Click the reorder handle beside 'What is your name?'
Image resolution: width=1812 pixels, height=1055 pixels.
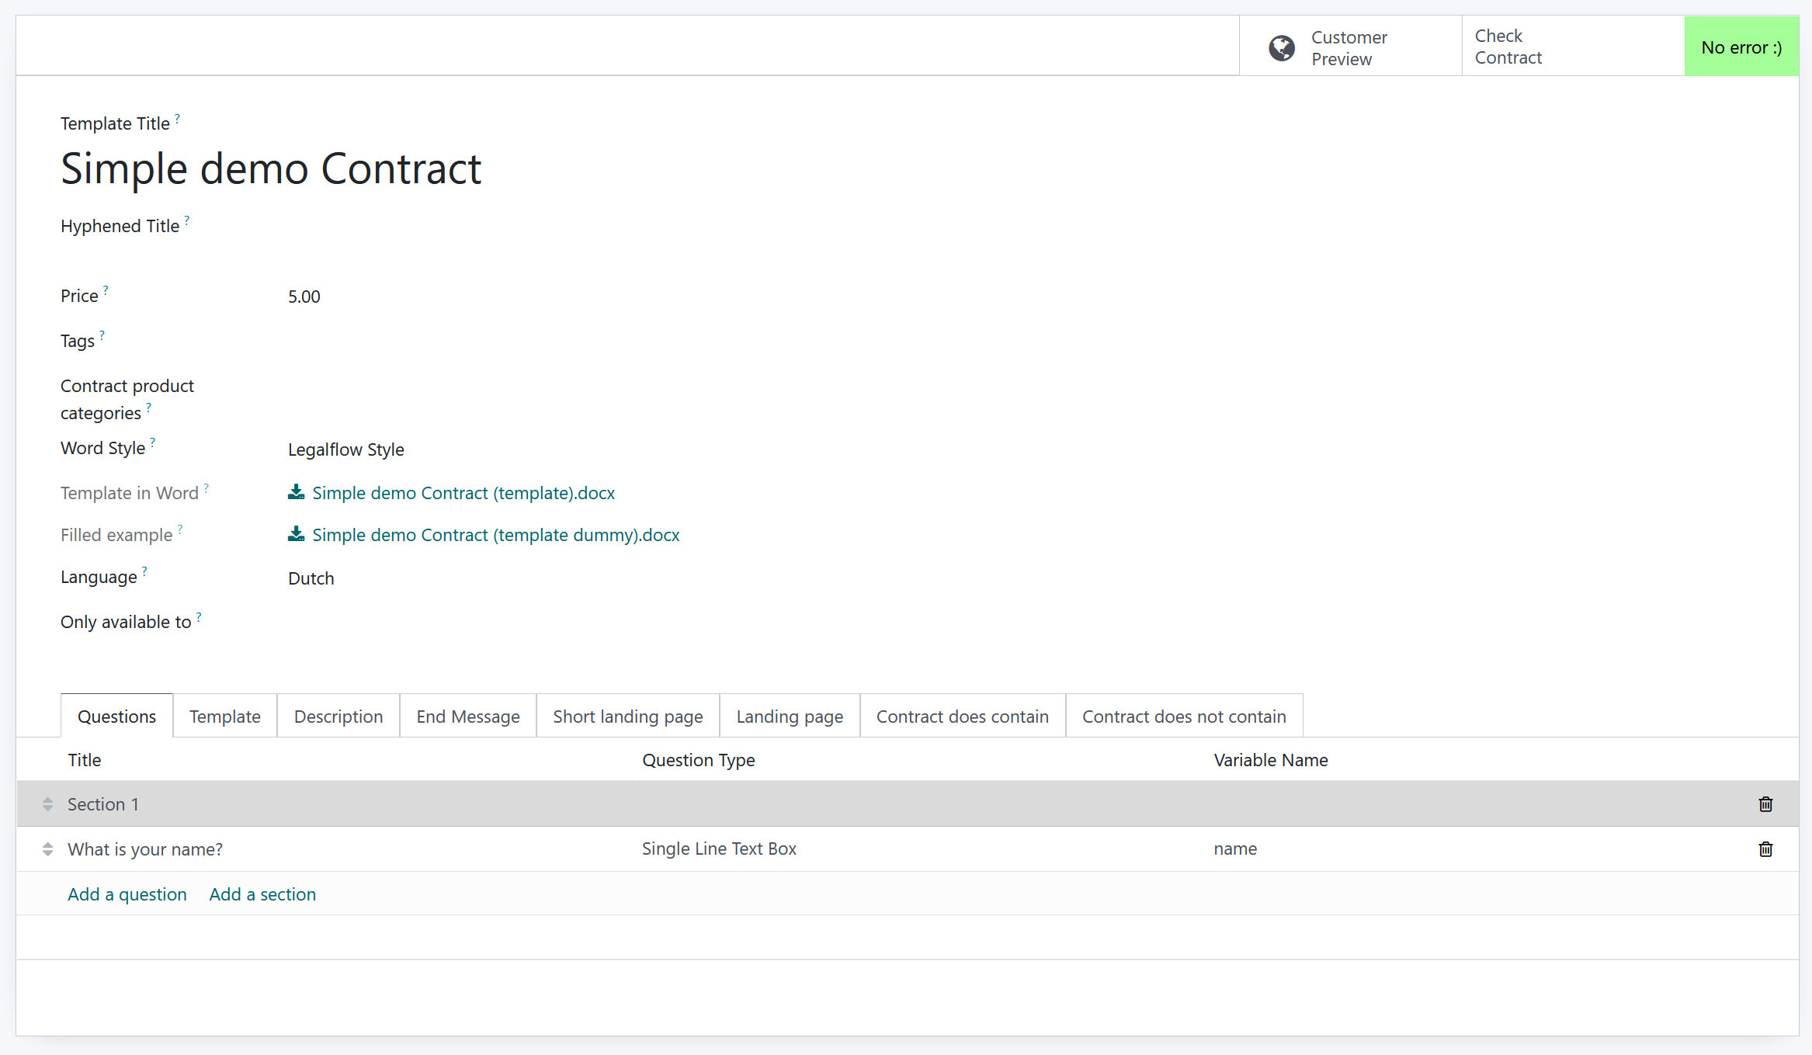(x=47, y=849)
